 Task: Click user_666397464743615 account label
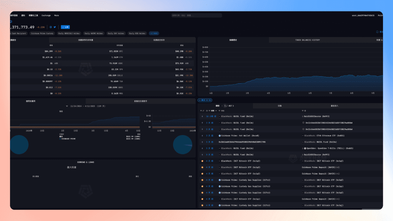coord(363,15)
